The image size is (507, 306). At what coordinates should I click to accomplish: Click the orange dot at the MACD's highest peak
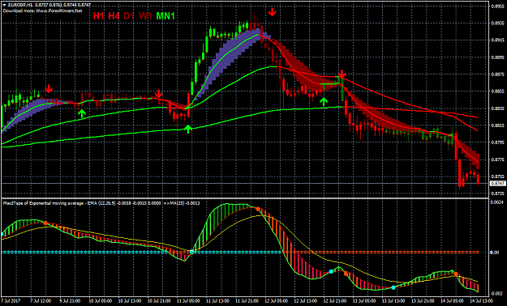[x=258, y=209]
